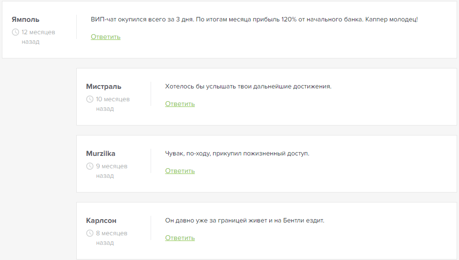459x260 pixels.
Task: Reply to Ямполь's comment about the ВИП-чат
Action: click(x=105, y=37)
